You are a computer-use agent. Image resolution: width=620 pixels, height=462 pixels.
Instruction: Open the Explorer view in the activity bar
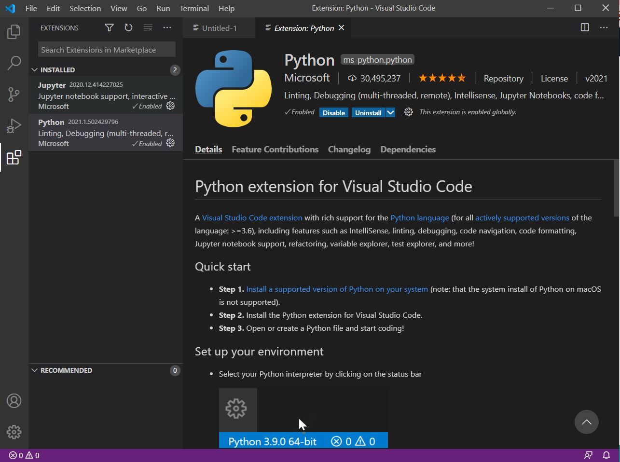14,31
